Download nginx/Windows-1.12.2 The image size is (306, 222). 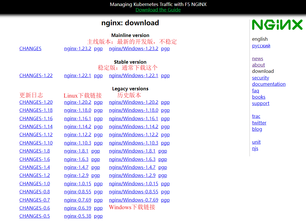(133, 135)
